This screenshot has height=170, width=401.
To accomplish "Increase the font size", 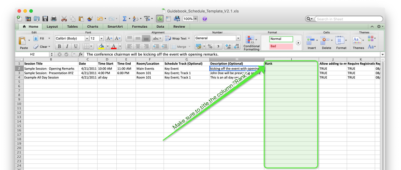I will tap(109, 38).
